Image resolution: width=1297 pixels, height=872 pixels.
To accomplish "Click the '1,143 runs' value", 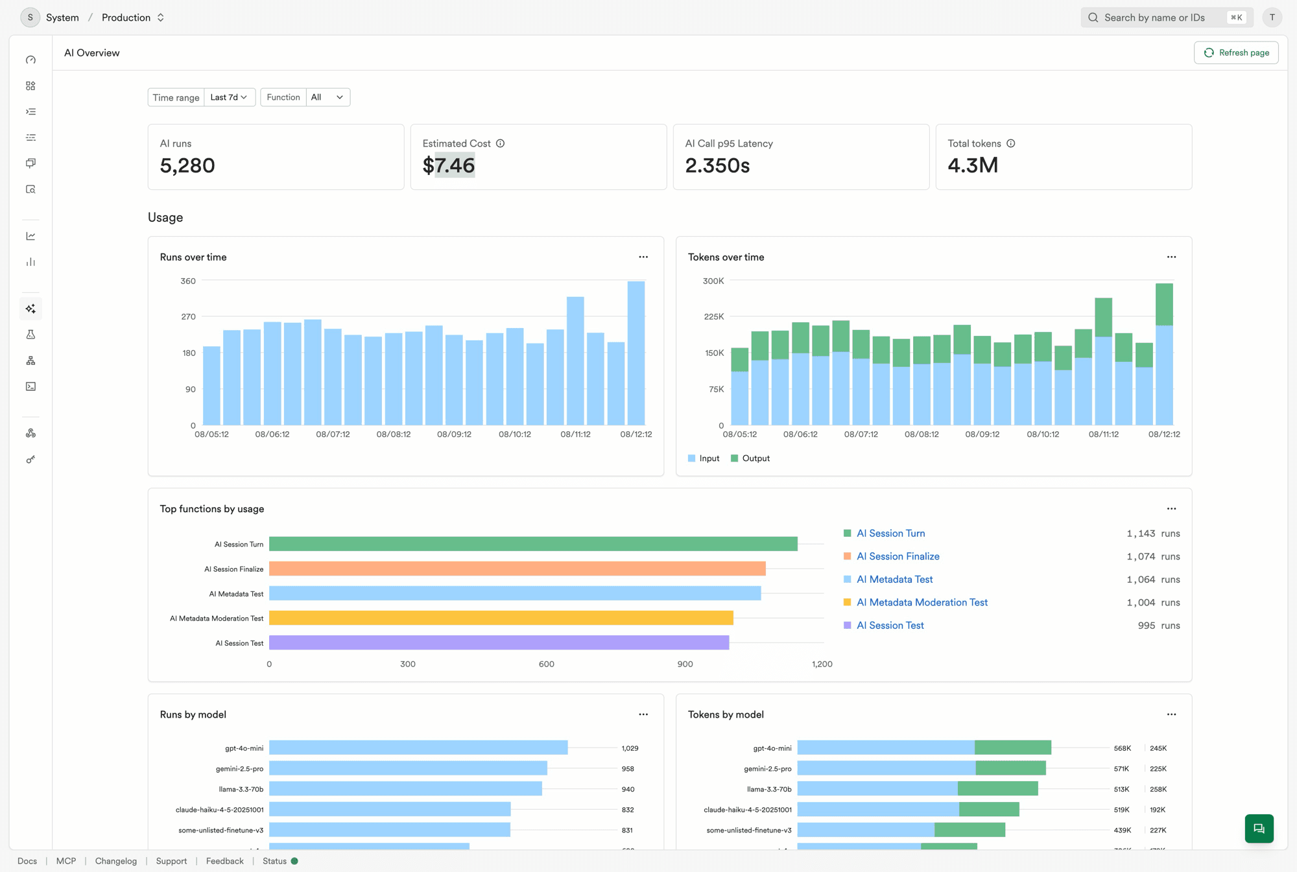I will 1153,533.
